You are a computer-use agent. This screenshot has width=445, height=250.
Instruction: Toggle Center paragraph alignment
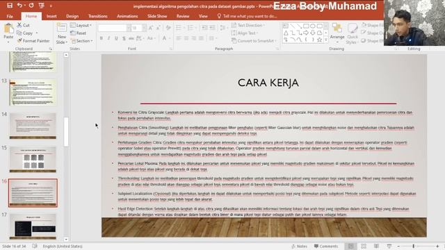coord(186,38)
